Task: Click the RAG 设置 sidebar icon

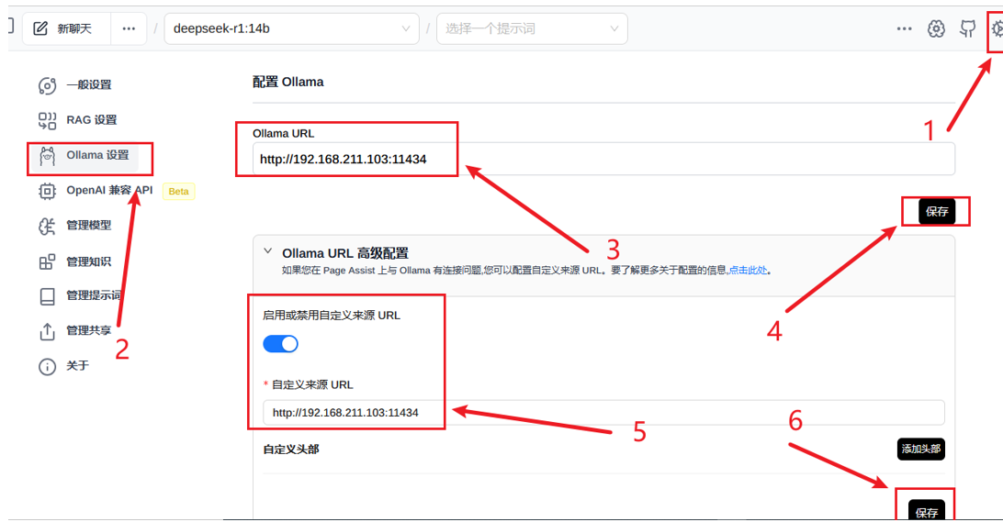Action: tap(47, 120)
